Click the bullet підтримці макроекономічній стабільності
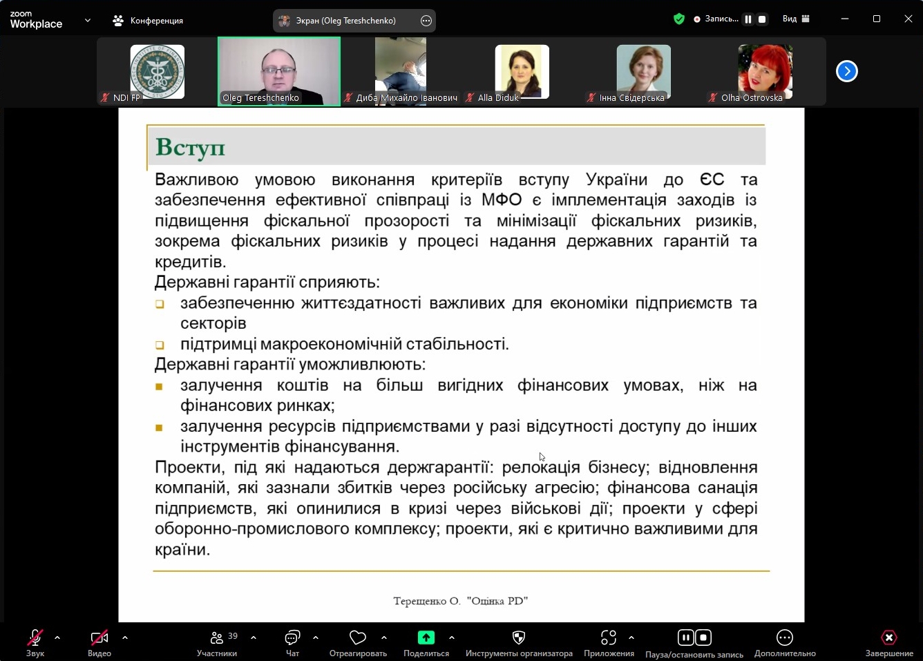Viewport: 923px width, 661px height. (345, 344)
